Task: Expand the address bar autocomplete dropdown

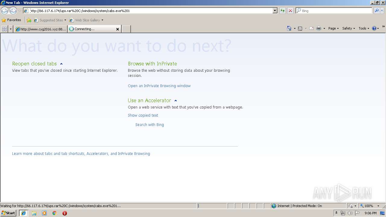Action: (x=275, y=11)
